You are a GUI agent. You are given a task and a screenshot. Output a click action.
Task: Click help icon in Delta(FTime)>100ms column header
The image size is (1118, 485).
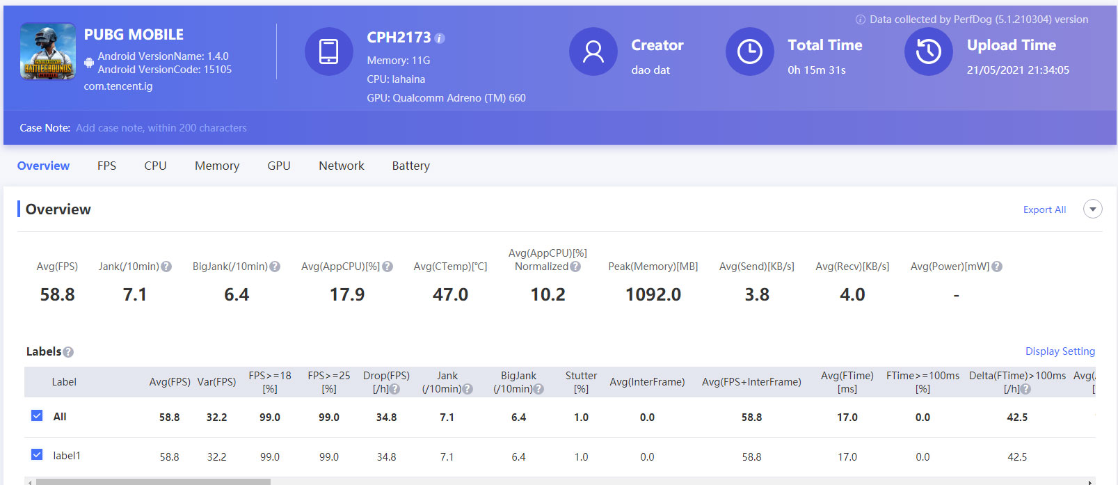1025,389
